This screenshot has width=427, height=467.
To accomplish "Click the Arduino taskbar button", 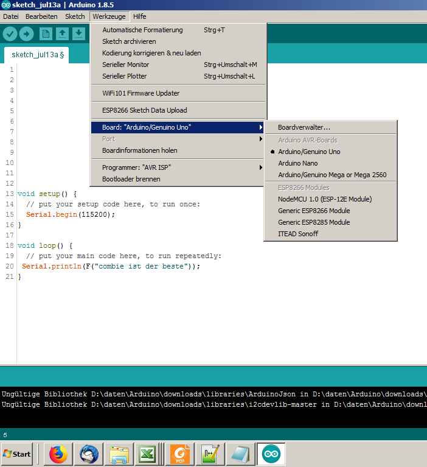I will [271, 454].
